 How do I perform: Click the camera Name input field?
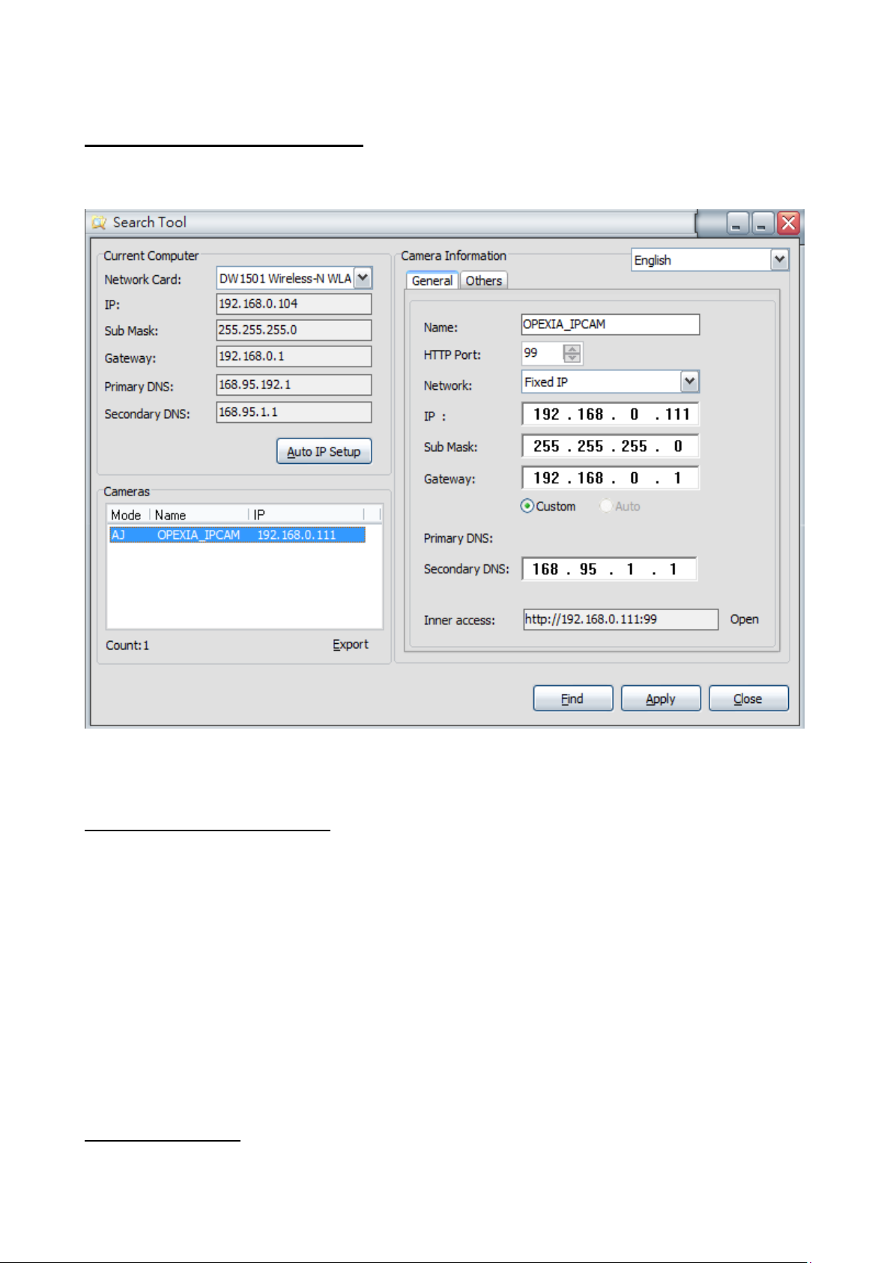[610, 325]
